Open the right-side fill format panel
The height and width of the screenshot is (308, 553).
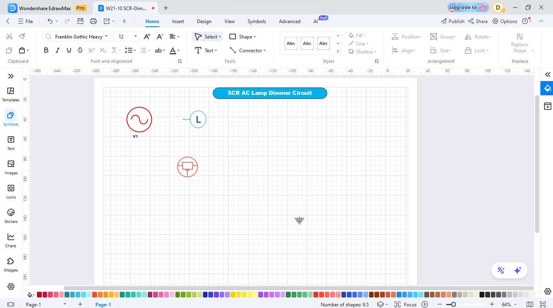pyautogui.click(x=548, y=88)
